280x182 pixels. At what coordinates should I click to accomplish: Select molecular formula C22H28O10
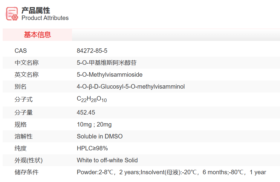tap(91, 99)
